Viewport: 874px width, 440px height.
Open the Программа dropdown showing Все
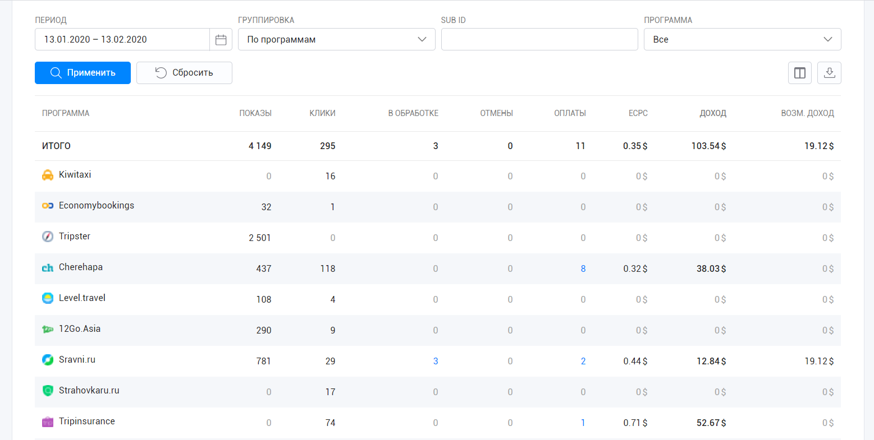point(742,40)
